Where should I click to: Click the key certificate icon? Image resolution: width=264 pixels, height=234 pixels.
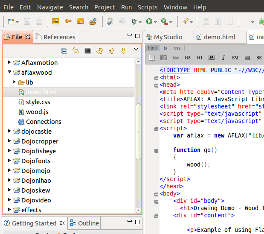68,21
